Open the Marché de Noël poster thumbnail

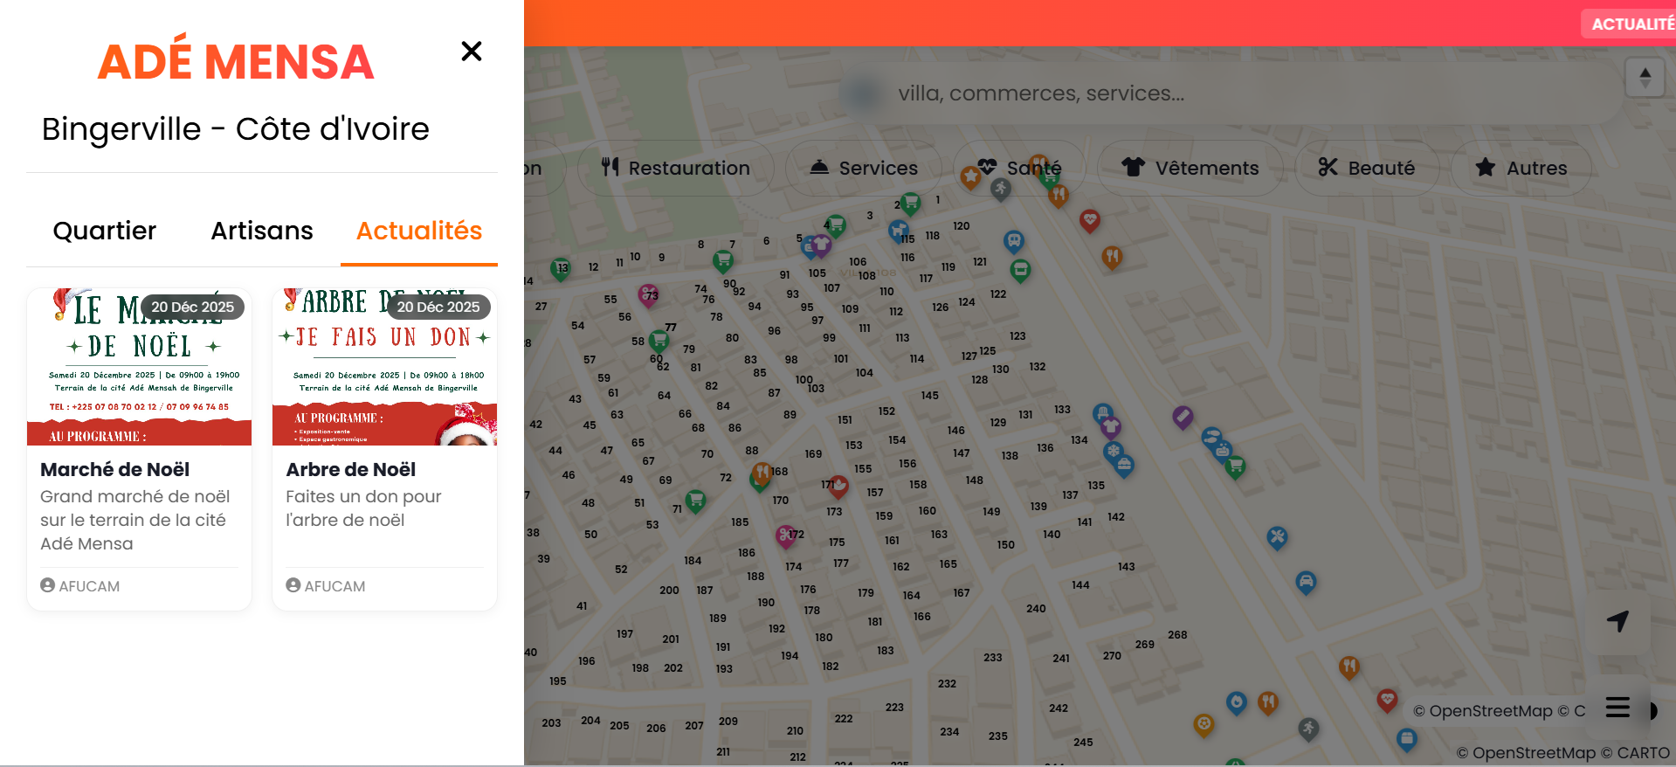click(140, 367)
